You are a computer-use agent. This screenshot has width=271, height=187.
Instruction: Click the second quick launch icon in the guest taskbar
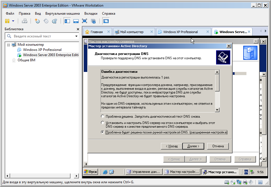tap(112, 172)
